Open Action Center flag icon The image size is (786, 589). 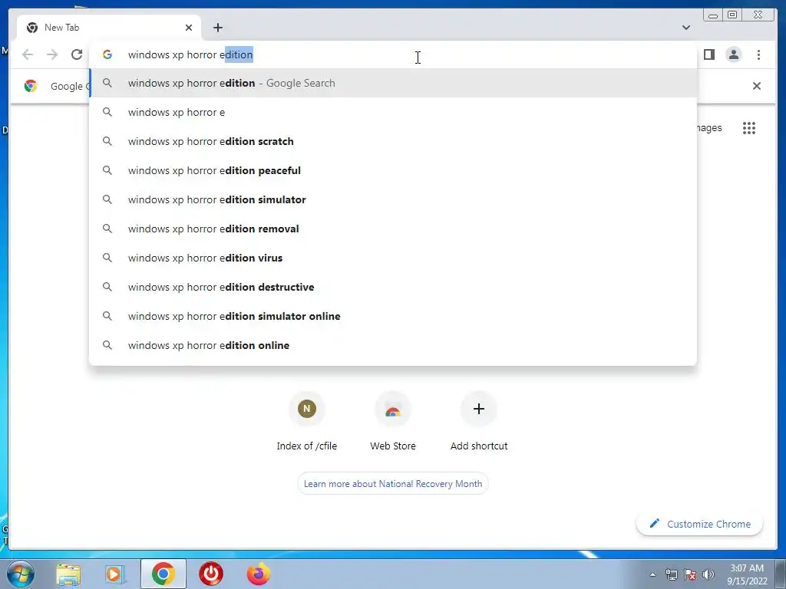click(690, 574)
